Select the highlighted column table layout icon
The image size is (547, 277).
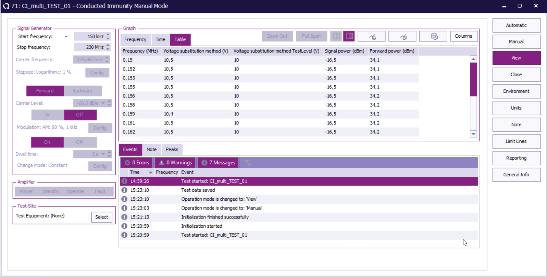pyautogui.click(x=349, y=36)
